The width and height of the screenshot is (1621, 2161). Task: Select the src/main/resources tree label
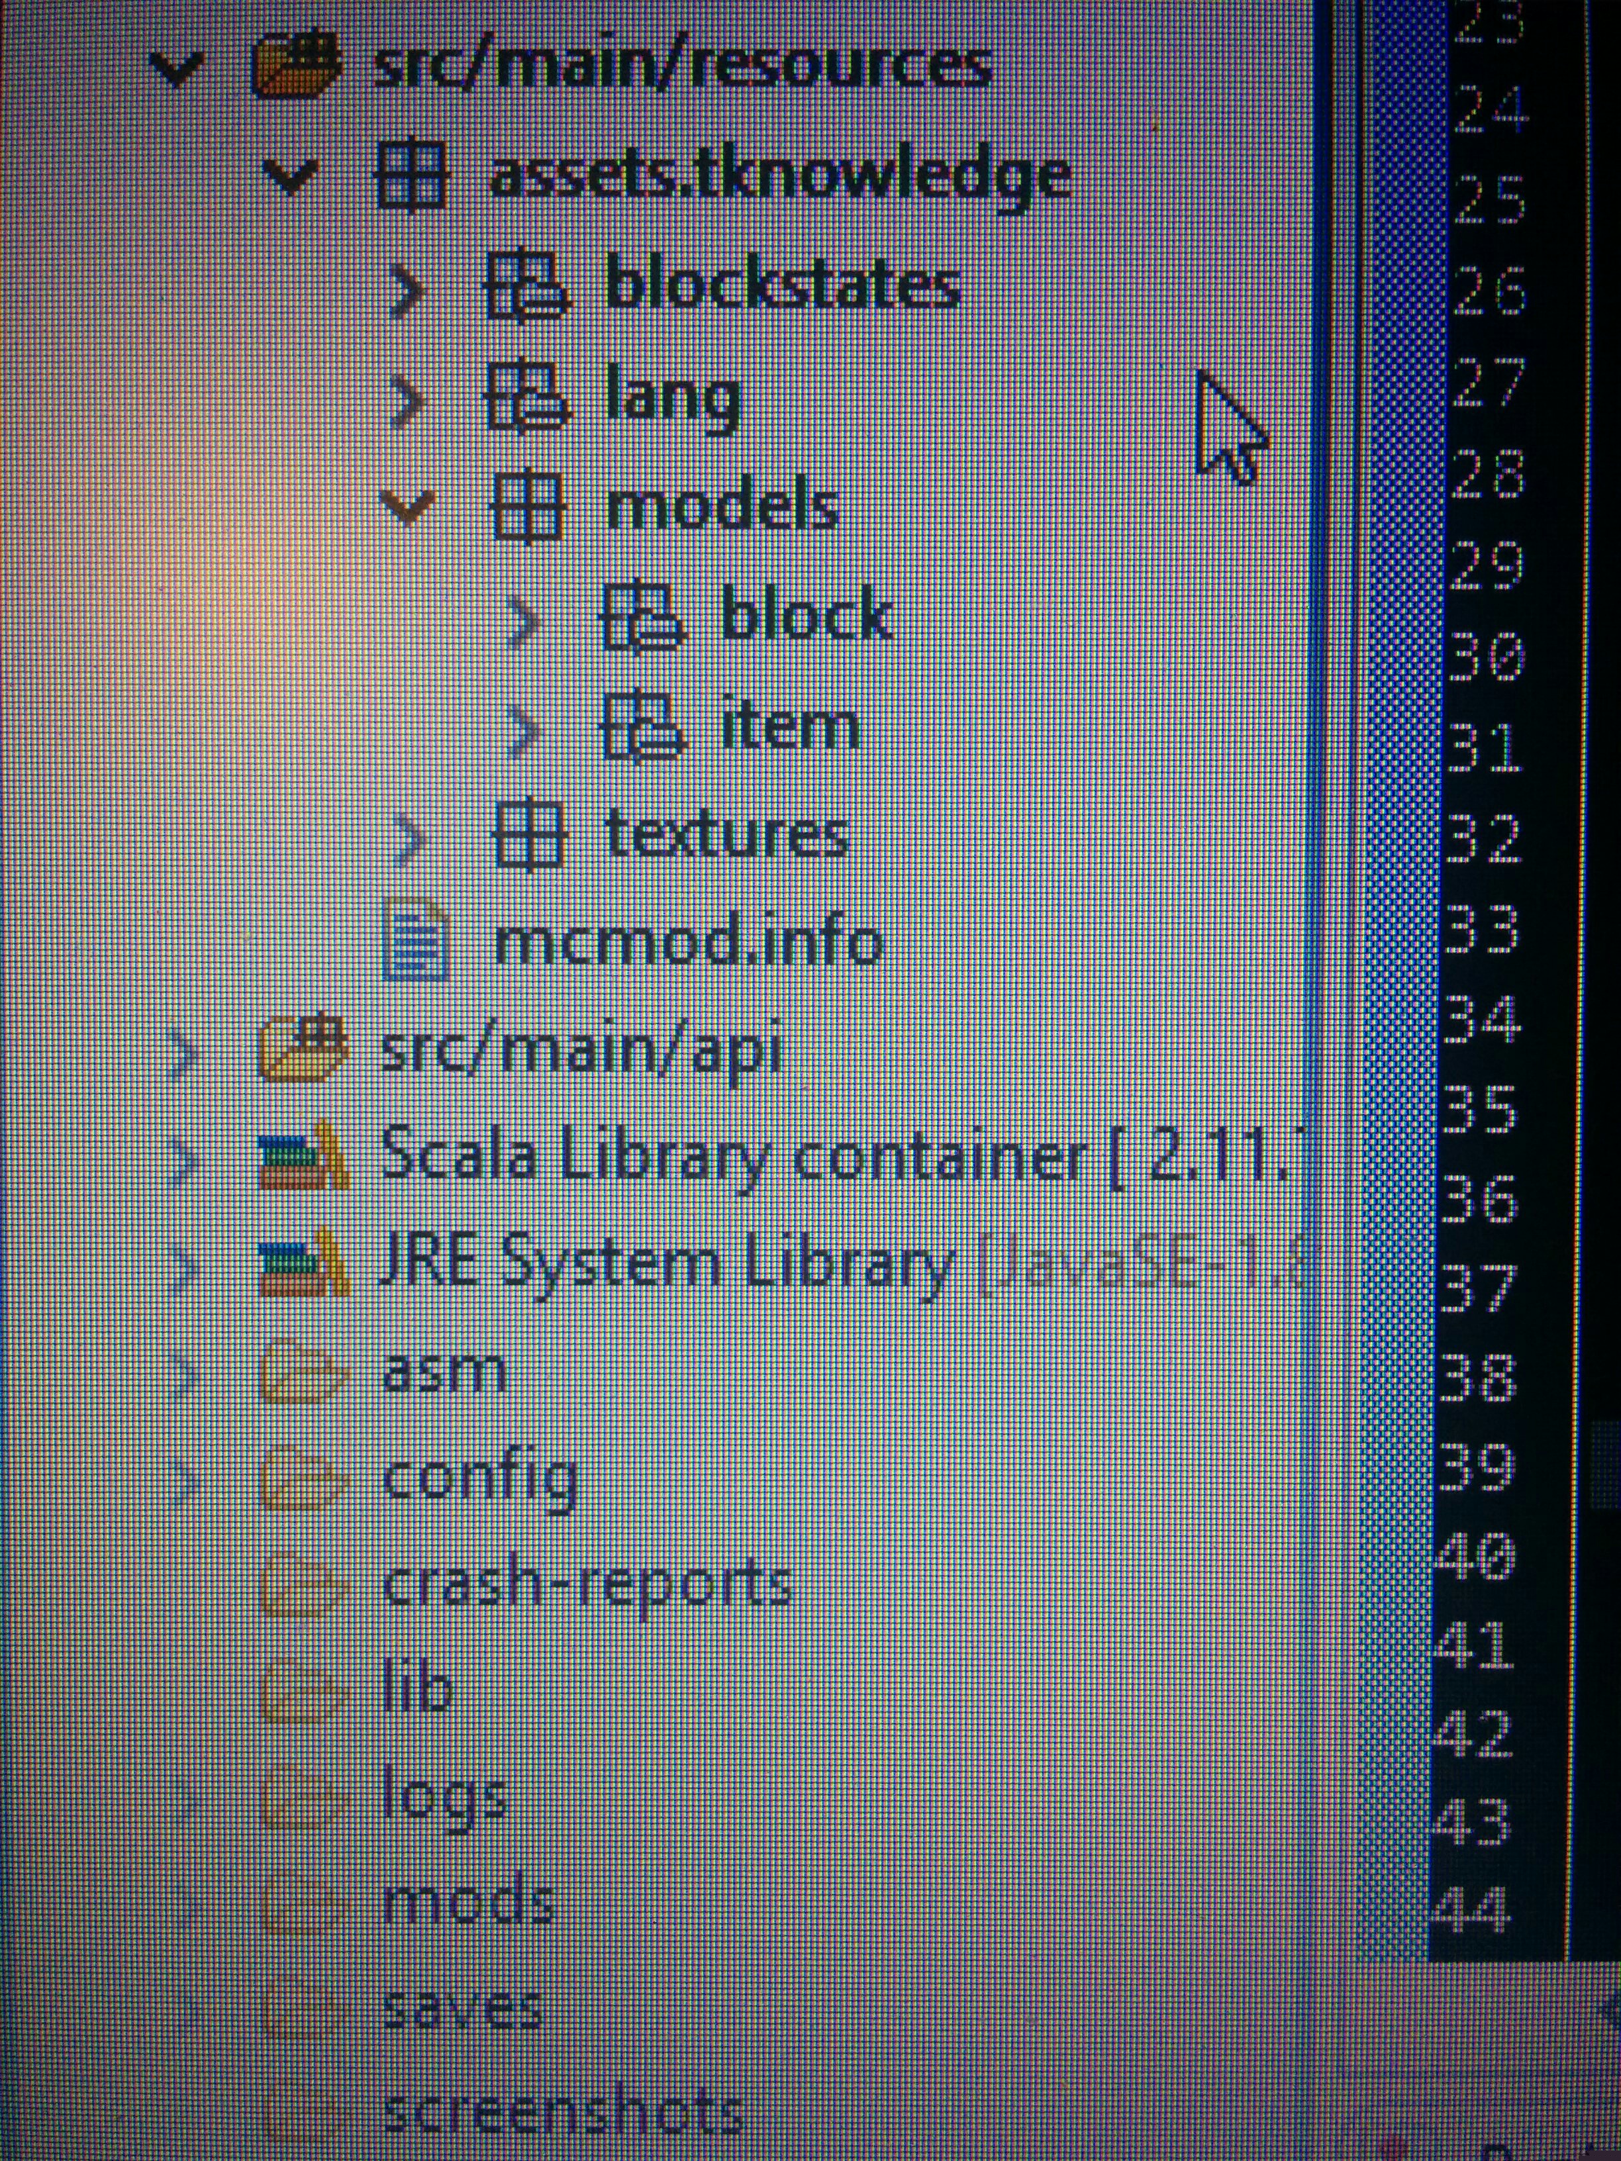(683, 66)
